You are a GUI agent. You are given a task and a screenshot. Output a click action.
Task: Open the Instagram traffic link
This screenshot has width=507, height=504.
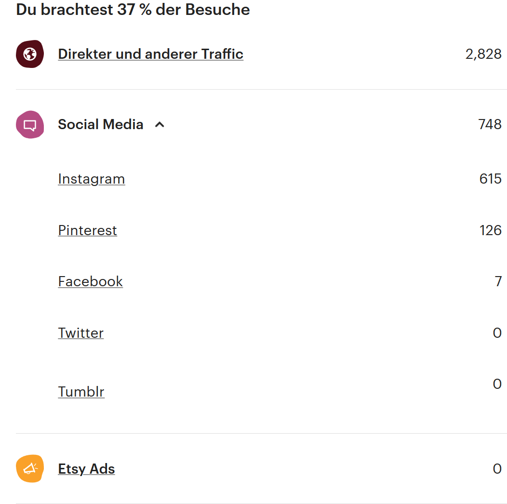coord(92,179)
